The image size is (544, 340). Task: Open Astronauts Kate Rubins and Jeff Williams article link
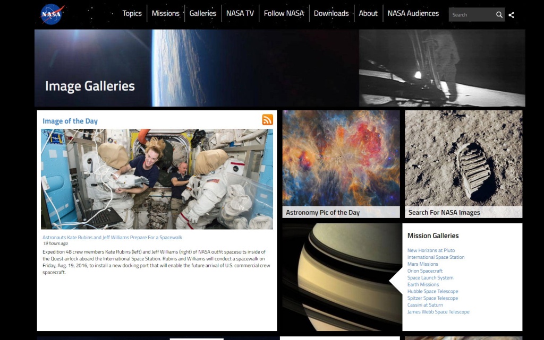click(x=112, y=237)
